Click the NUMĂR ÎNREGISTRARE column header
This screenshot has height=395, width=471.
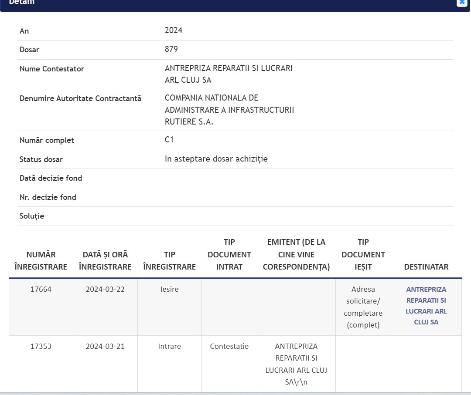point(41,260)
